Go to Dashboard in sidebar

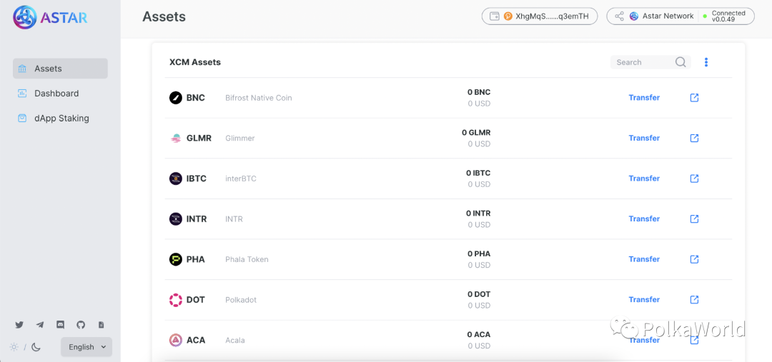[56, 94]
